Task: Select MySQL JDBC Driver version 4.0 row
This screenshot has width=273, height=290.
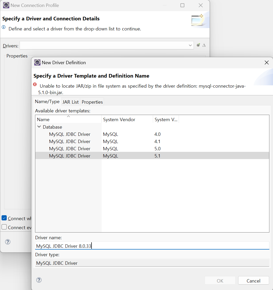Action: (x=70, y=134)
